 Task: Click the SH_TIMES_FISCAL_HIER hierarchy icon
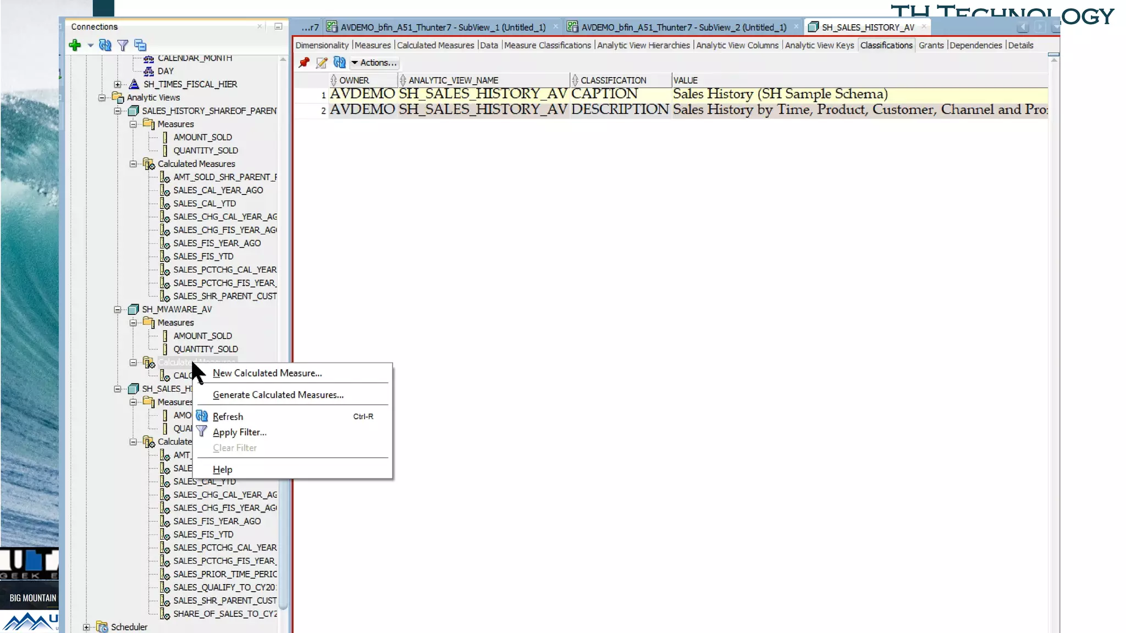coord(134,85)
